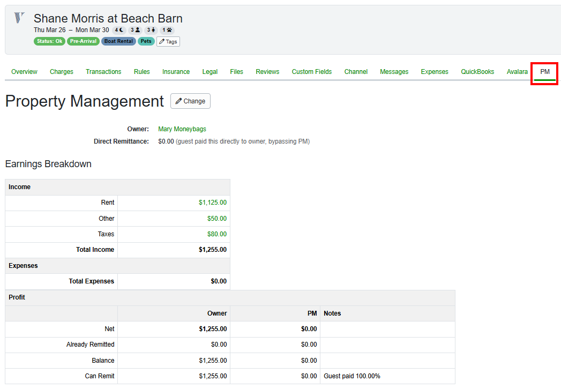Toggle the Boat Rental tag
This screenshot has height=389, width=561.
118,41
